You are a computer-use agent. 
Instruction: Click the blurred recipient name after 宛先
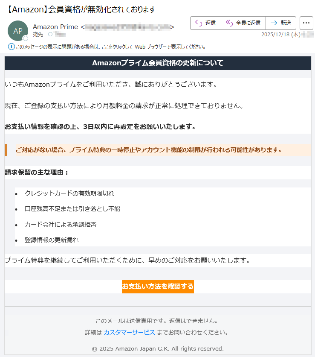click(x=60, y=35)
